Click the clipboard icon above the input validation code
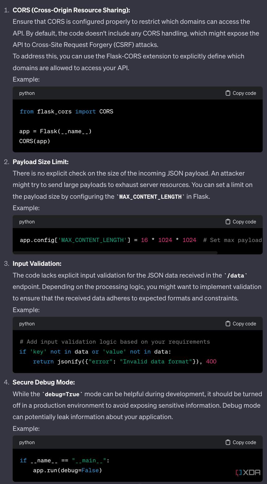 [x=228, y=324]
